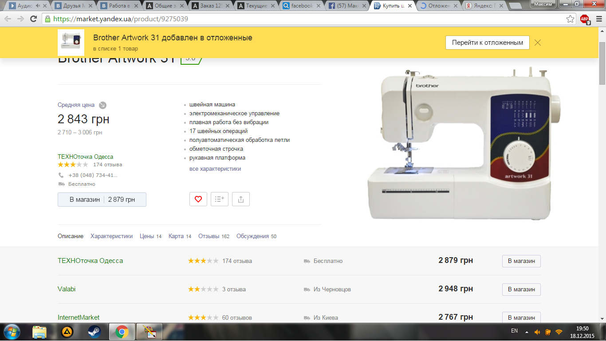Switch to the facebook browser tab
Image resolution: width=606 pixels, height=341 pixels.
coord(301,6)
